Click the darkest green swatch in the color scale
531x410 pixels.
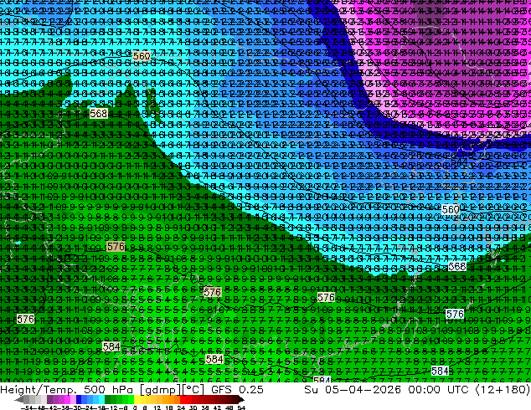pyautogui.click(x=107, y=399)
